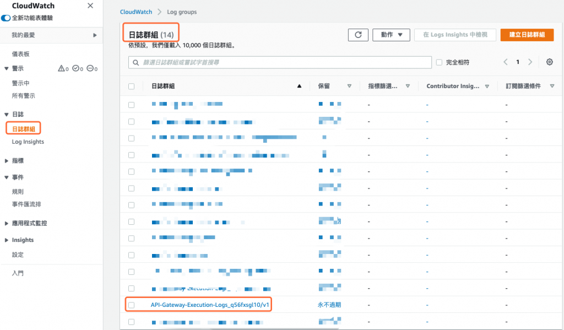Sort by the 指標篩選 column

(x=408, y=86)
